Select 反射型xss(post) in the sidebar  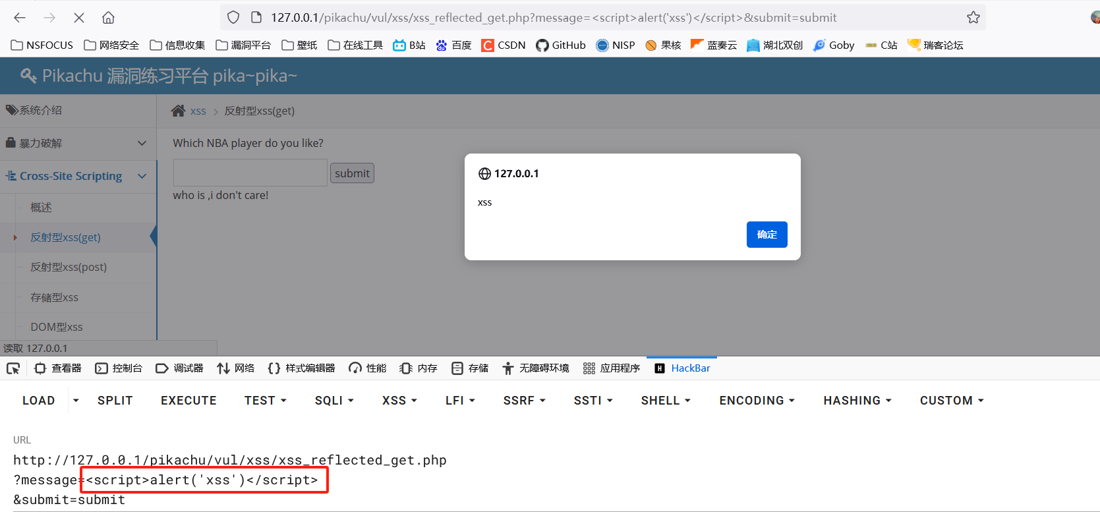point(69,267)
